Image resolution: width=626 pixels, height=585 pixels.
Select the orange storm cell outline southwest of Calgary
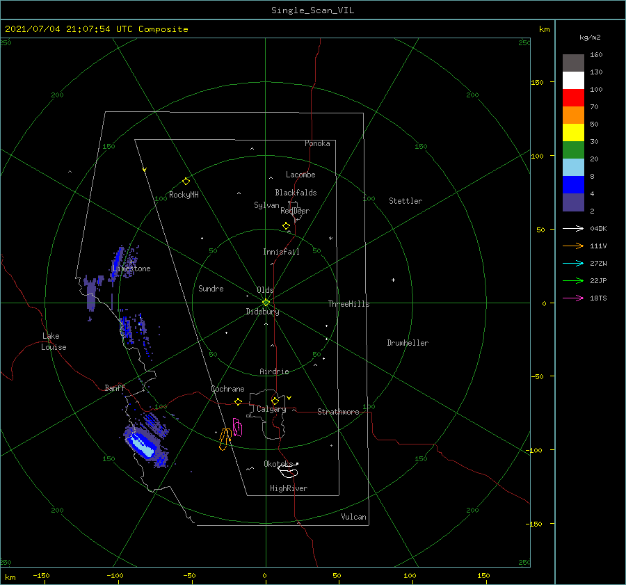[x=225, y=439]
